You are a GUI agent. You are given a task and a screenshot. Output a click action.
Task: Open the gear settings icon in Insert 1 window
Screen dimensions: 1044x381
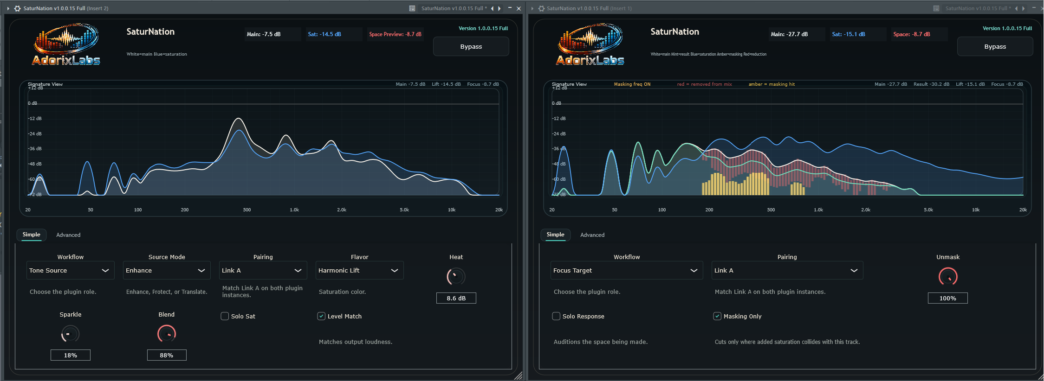(541, 8)
